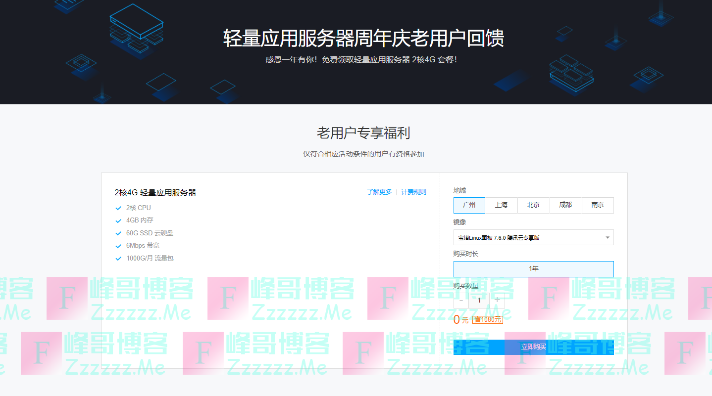Select the 南京 region tab
The height and width of the screenshot is (396, 712).
pyautogui.click(x=598, y=205)
